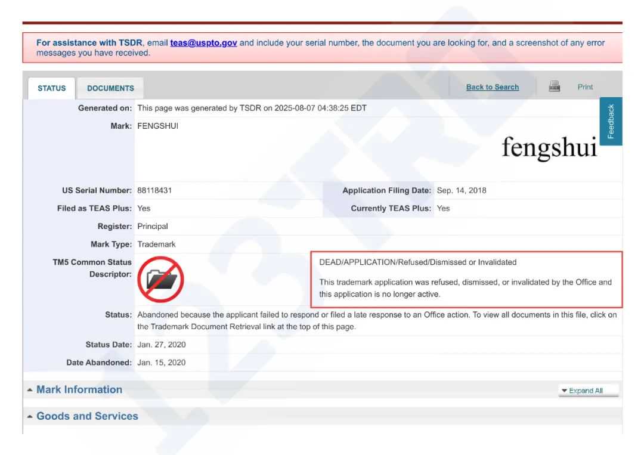Click the "no longer active" explanation text
This screenshot has width=644, height=455.
click(x=465, y=288)
